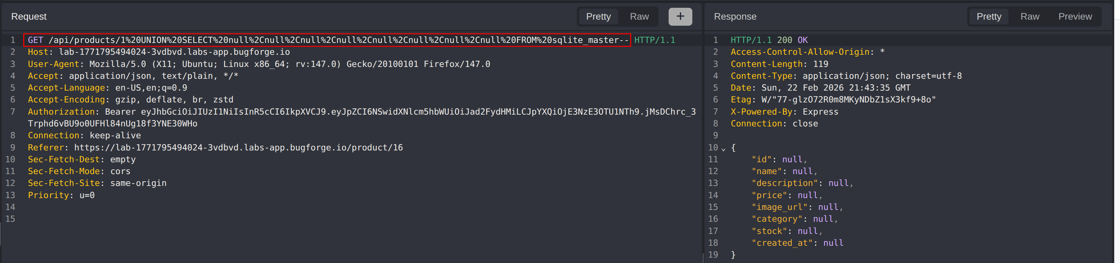Screen dimensions: 1120x263
Task: Place cursor in the Host header value
Action: click(174, 52)
